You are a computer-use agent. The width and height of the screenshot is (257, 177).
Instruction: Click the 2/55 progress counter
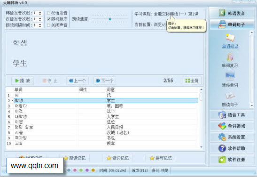coord(168,80)
